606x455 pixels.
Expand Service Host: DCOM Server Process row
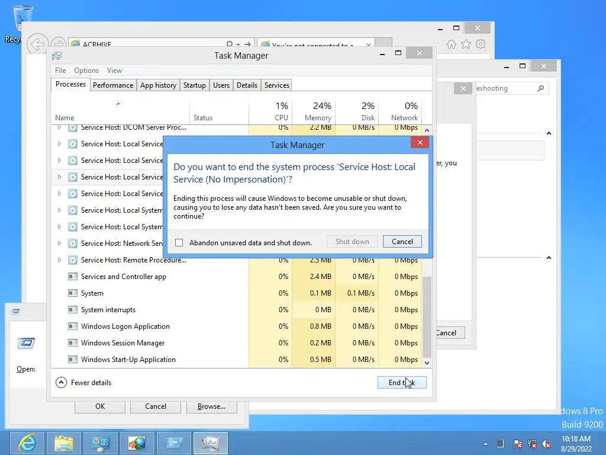[59, 127]
